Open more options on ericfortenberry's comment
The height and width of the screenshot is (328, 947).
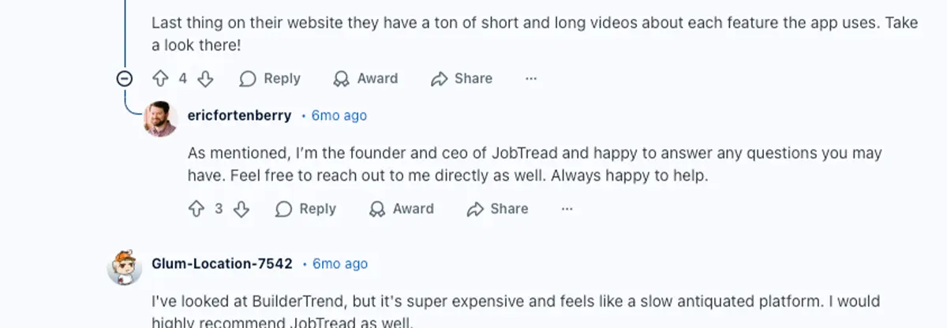pos(567,209)
